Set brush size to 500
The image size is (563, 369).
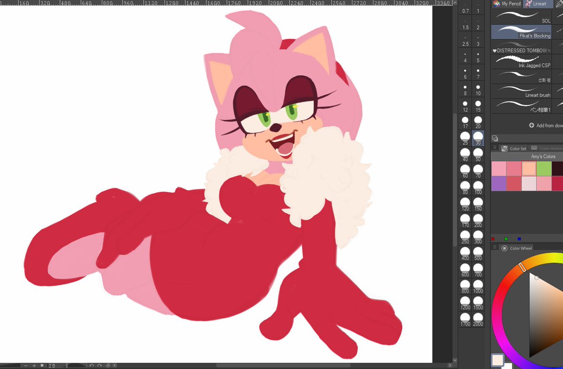click(478, 254)
